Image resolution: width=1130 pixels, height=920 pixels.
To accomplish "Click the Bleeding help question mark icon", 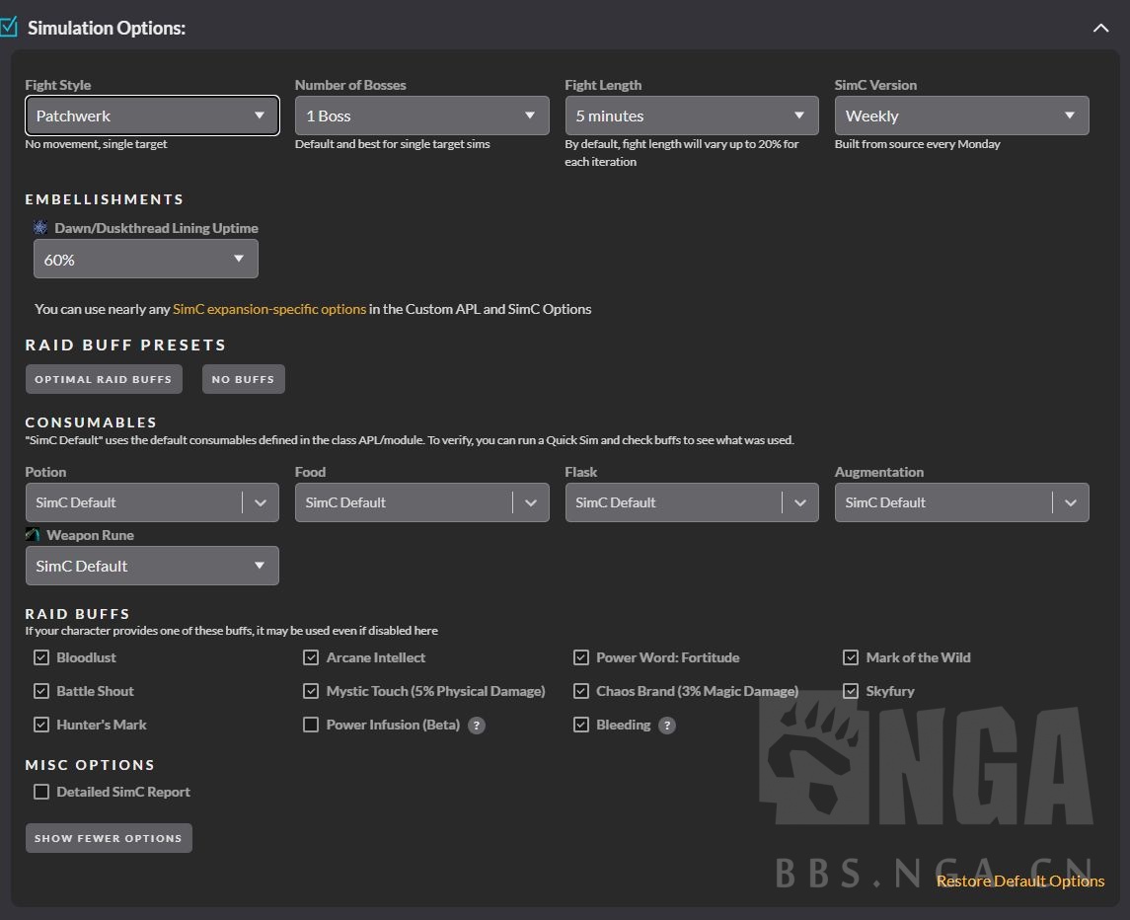I will coord(667,726).
